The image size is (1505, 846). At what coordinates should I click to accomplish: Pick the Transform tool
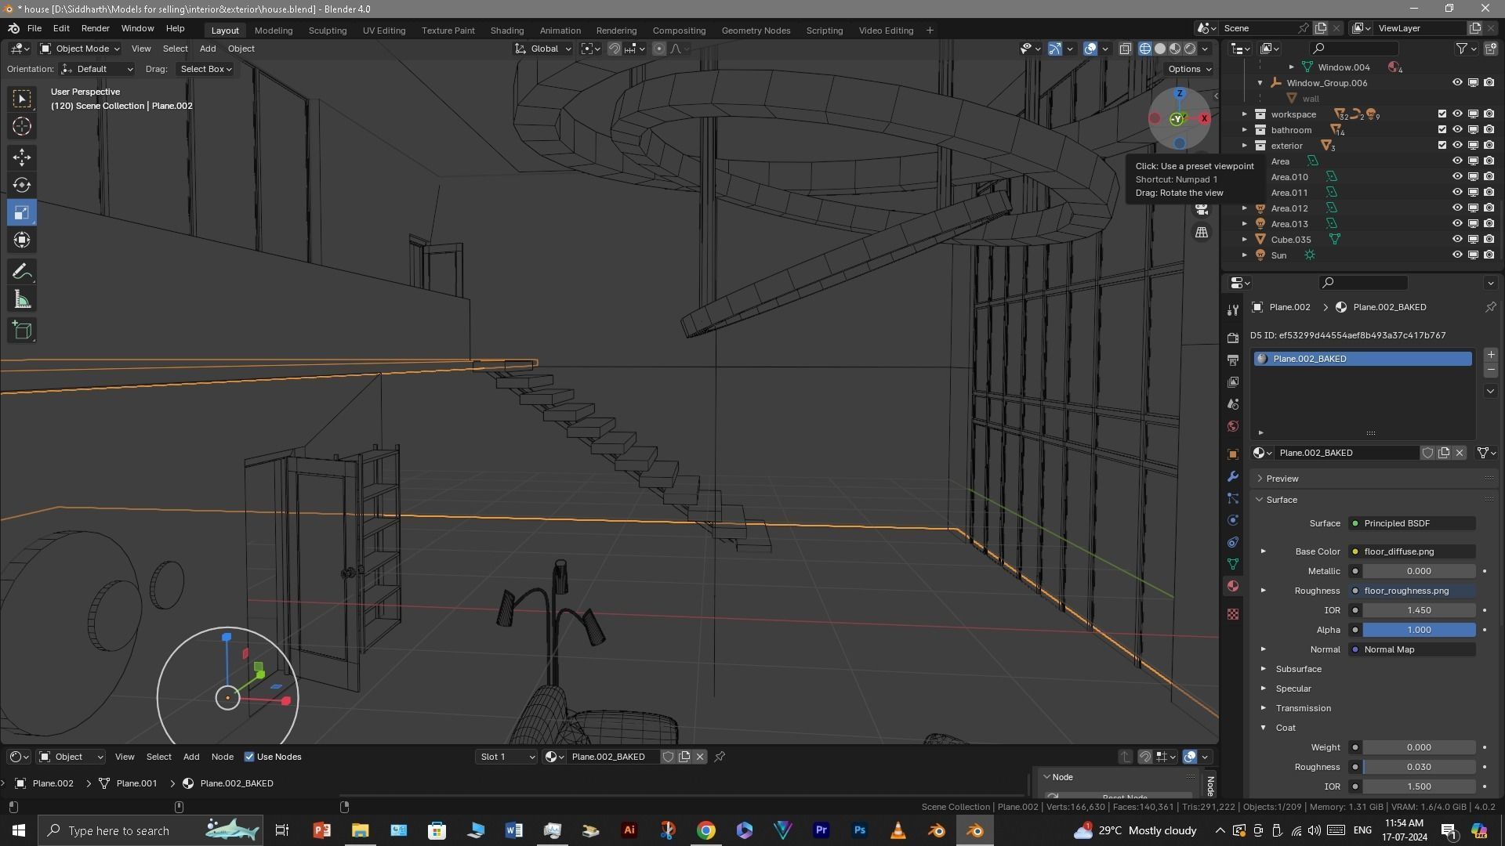[22, 240]
